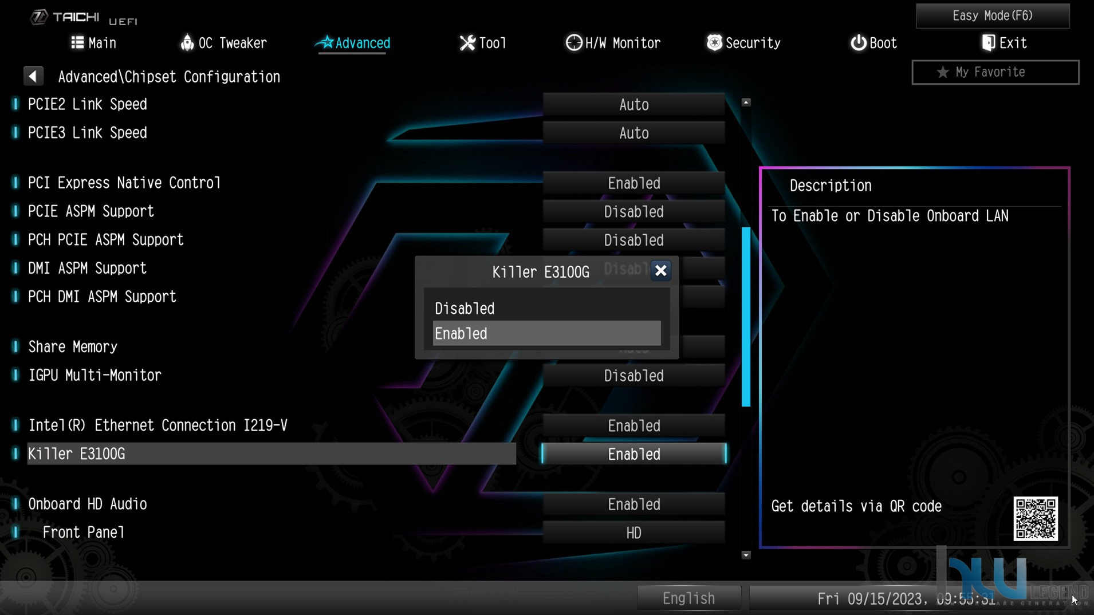Open the Killer E3100G Enabled value box

click(x=633, y=455)
